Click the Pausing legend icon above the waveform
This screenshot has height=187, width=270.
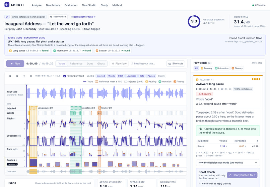tap(146, 81)
